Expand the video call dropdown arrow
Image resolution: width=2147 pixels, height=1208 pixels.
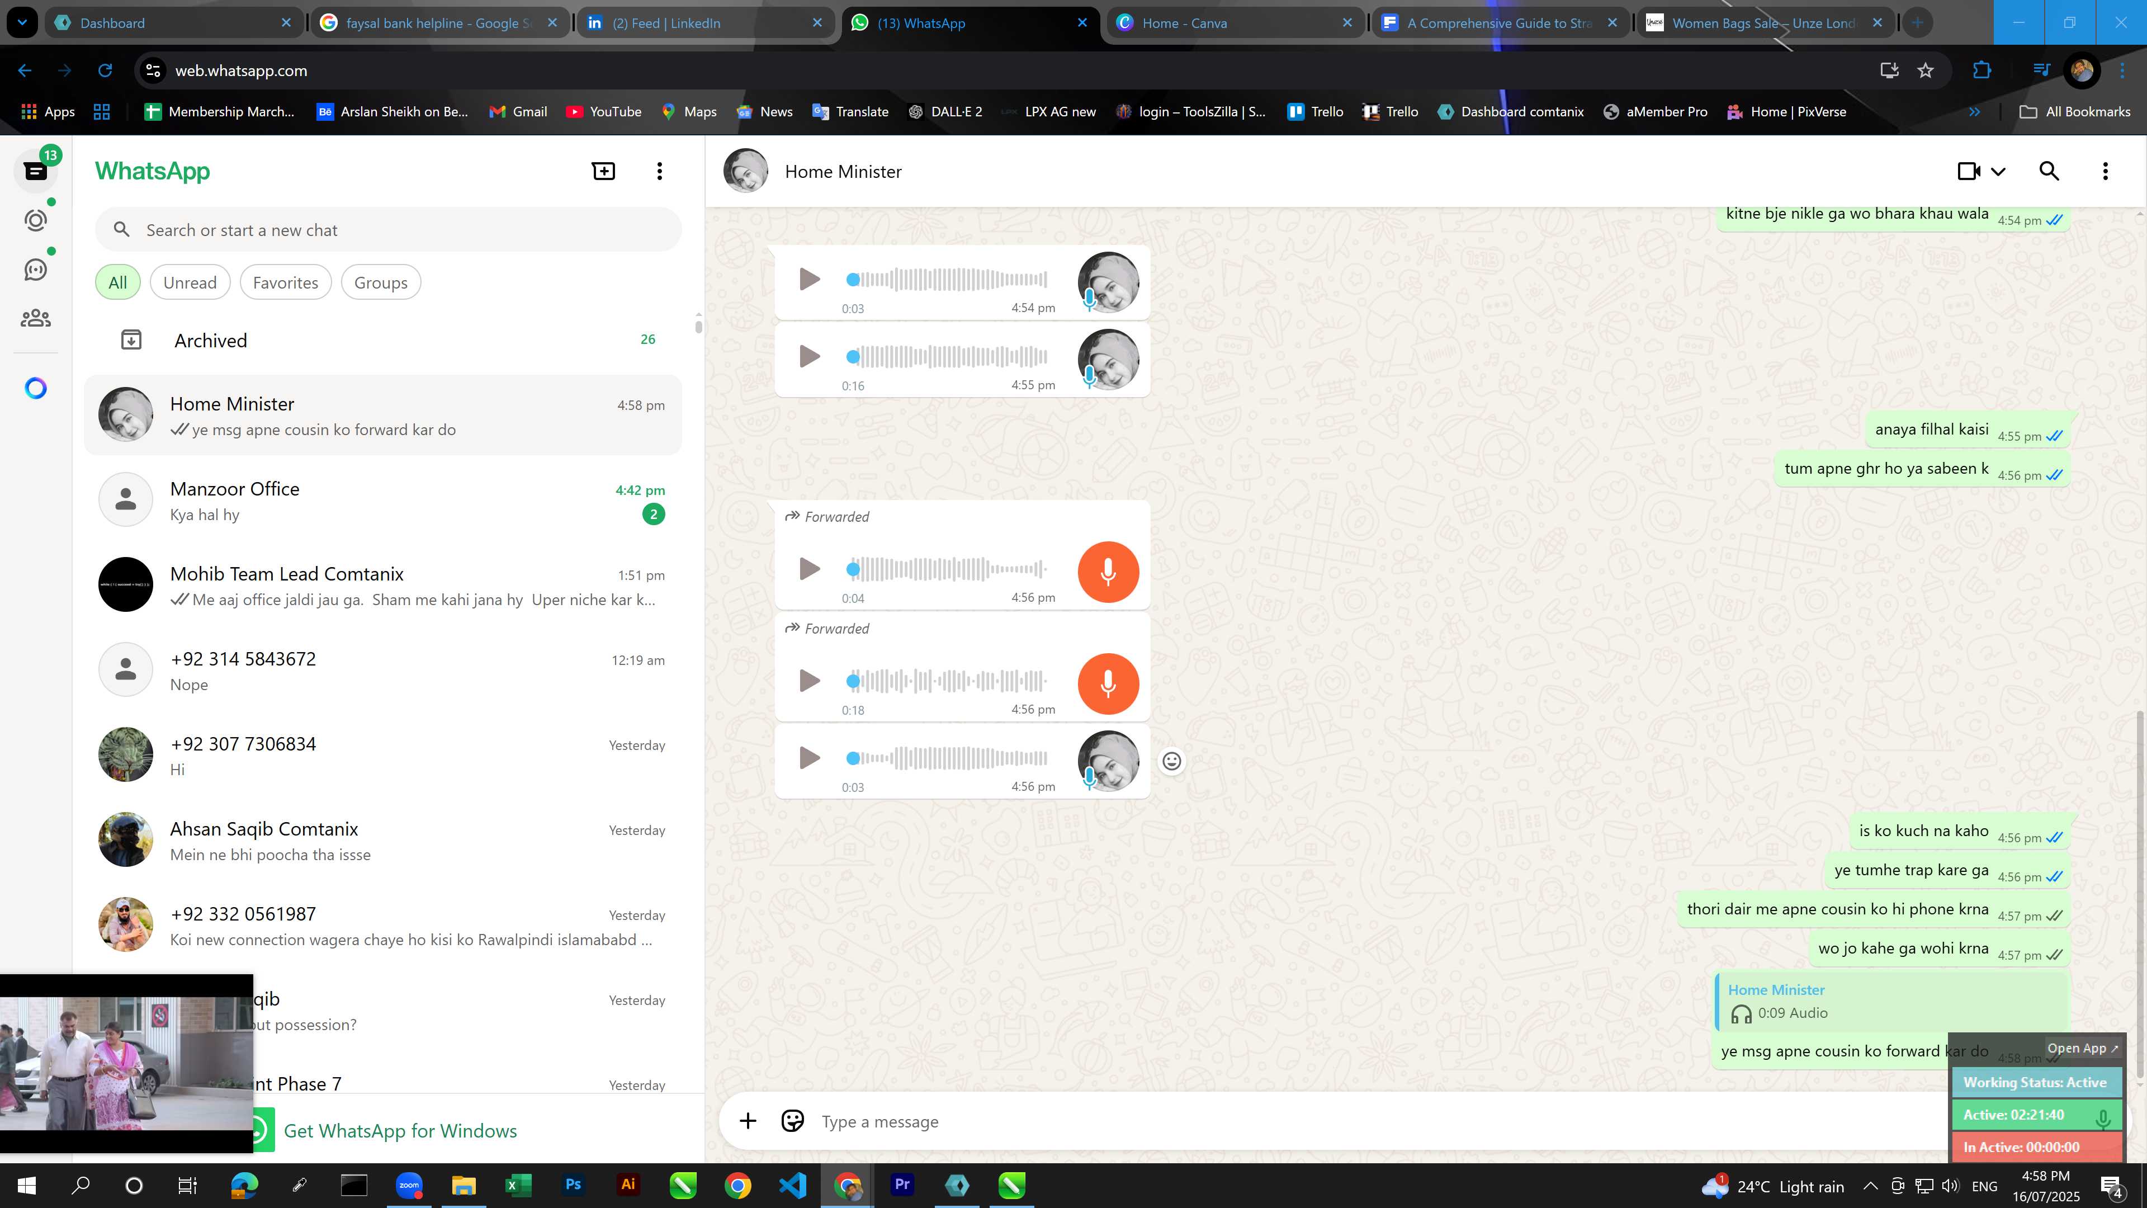[1999, 172]
